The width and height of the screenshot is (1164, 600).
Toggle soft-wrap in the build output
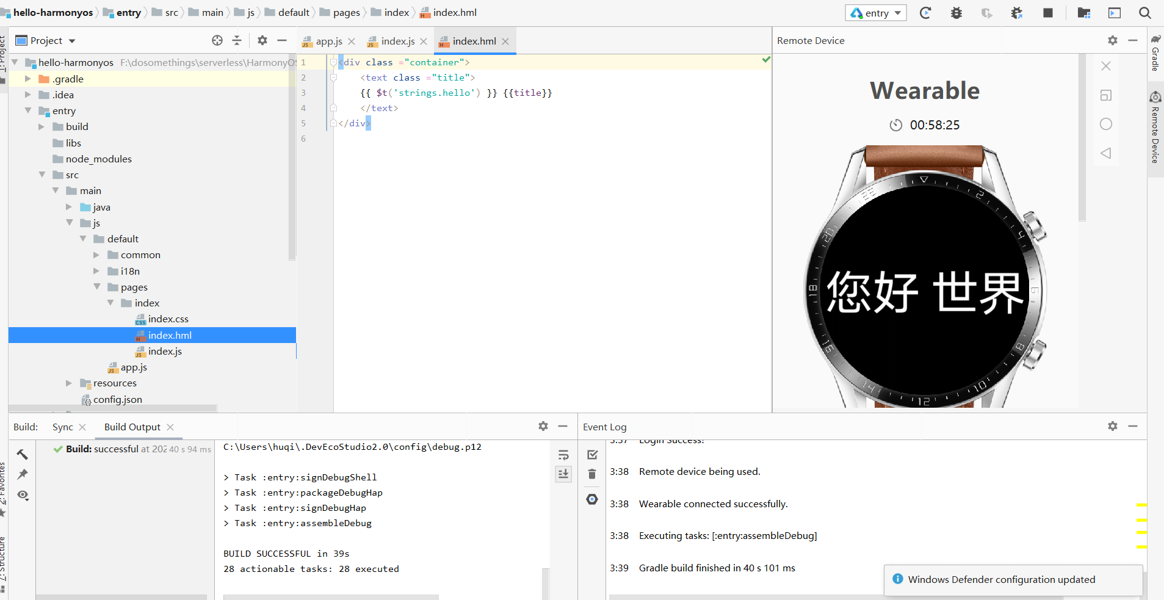click(x=563, y=455)
